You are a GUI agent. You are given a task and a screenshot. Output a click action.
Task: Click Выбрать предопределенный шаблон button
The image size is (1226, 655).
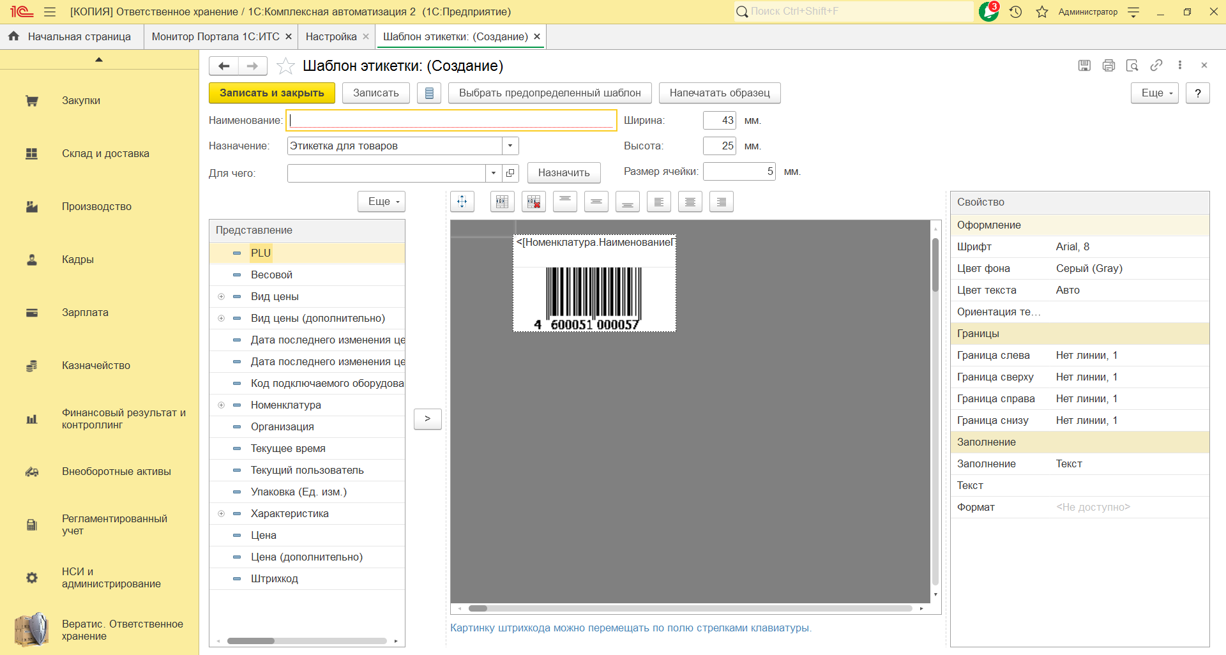[549, 93]
